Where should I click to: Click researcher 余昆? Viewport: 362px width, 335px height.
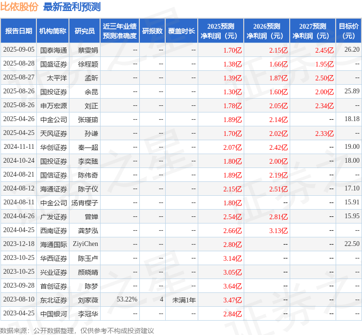tap(91, 91)
